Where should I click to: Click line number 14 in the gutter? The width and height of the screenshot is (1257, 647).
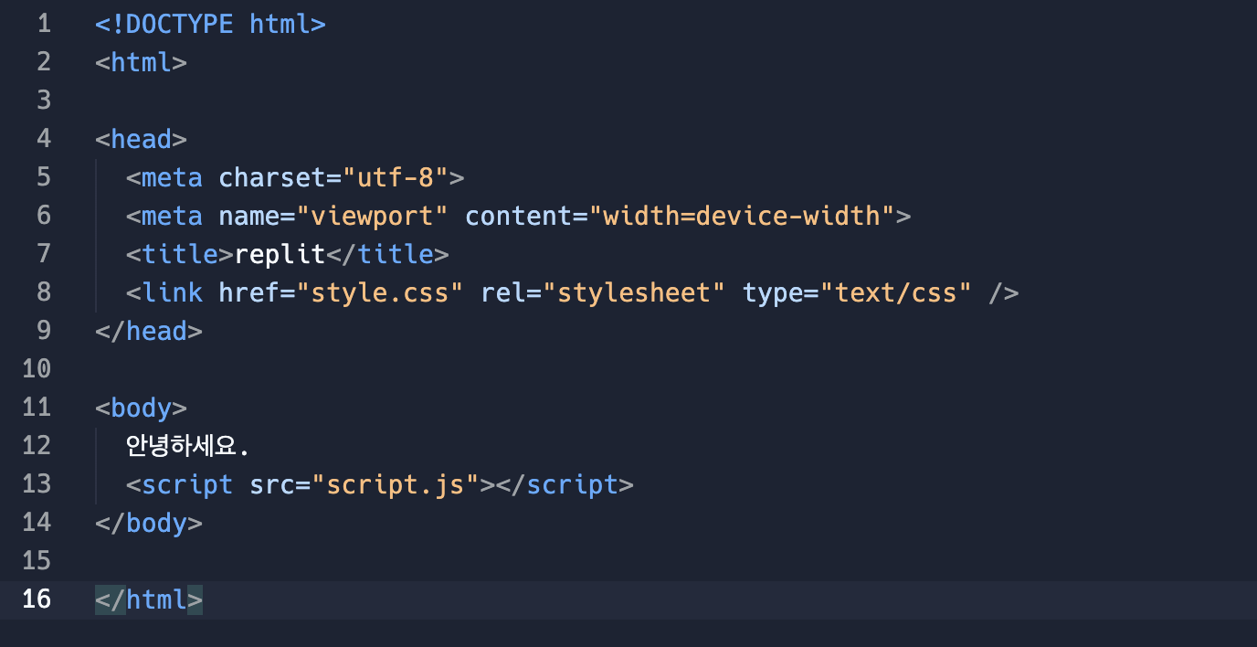37,523
